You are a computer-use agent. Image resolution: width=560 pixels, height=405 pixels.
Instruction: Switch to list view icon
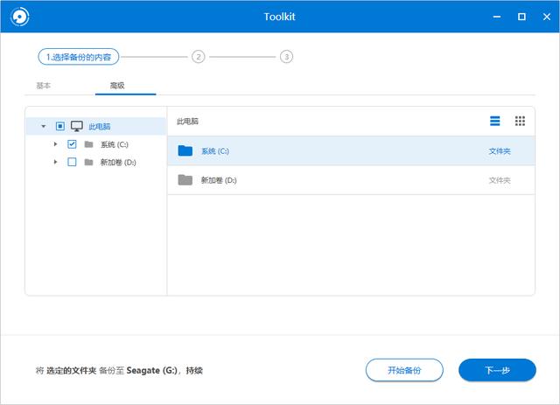(495, 121)
